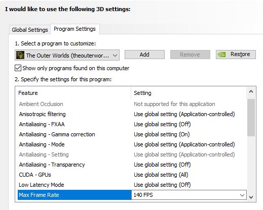Uncheck Show only programs found checkbox
This screenshot has height=210, width=263.
point(18,68)
